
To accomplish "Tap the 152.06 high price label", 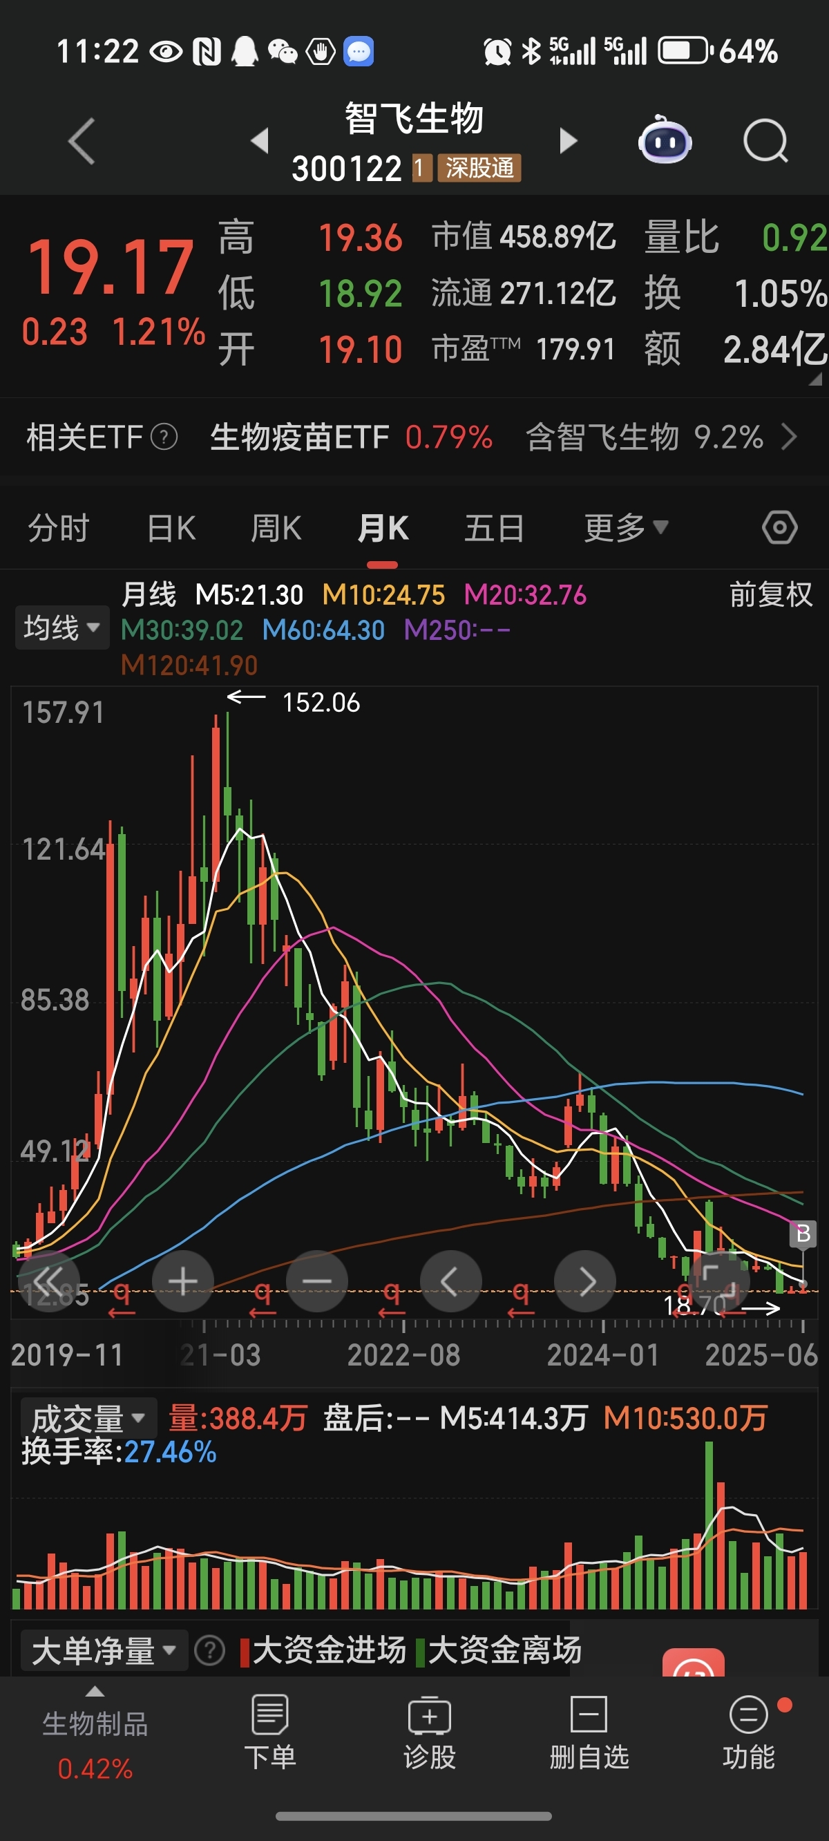I will tap(321, 703).
